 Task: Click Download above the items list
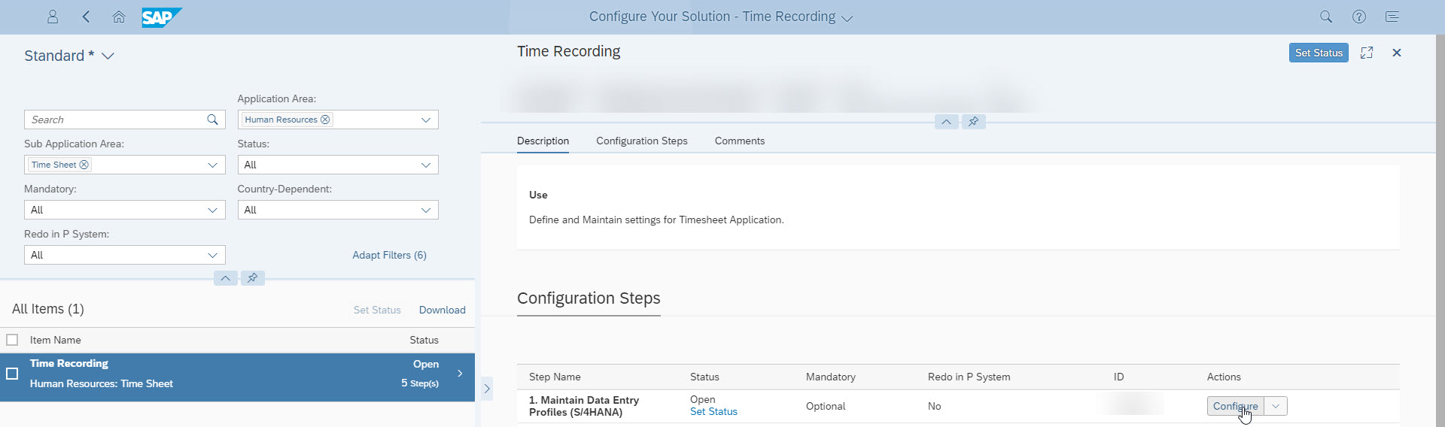(443, 310)
